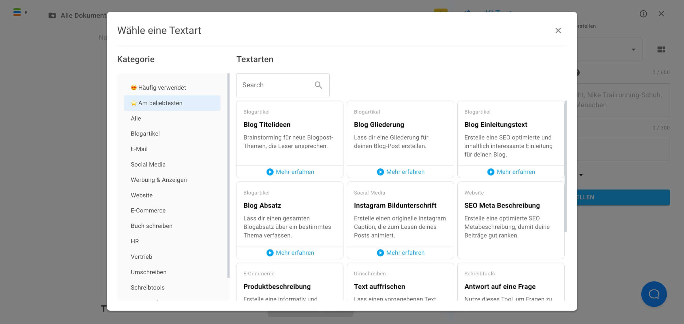Pick Antwort auf eine Frage card
This screenshot has height=324, width=684.
point(511,282)
